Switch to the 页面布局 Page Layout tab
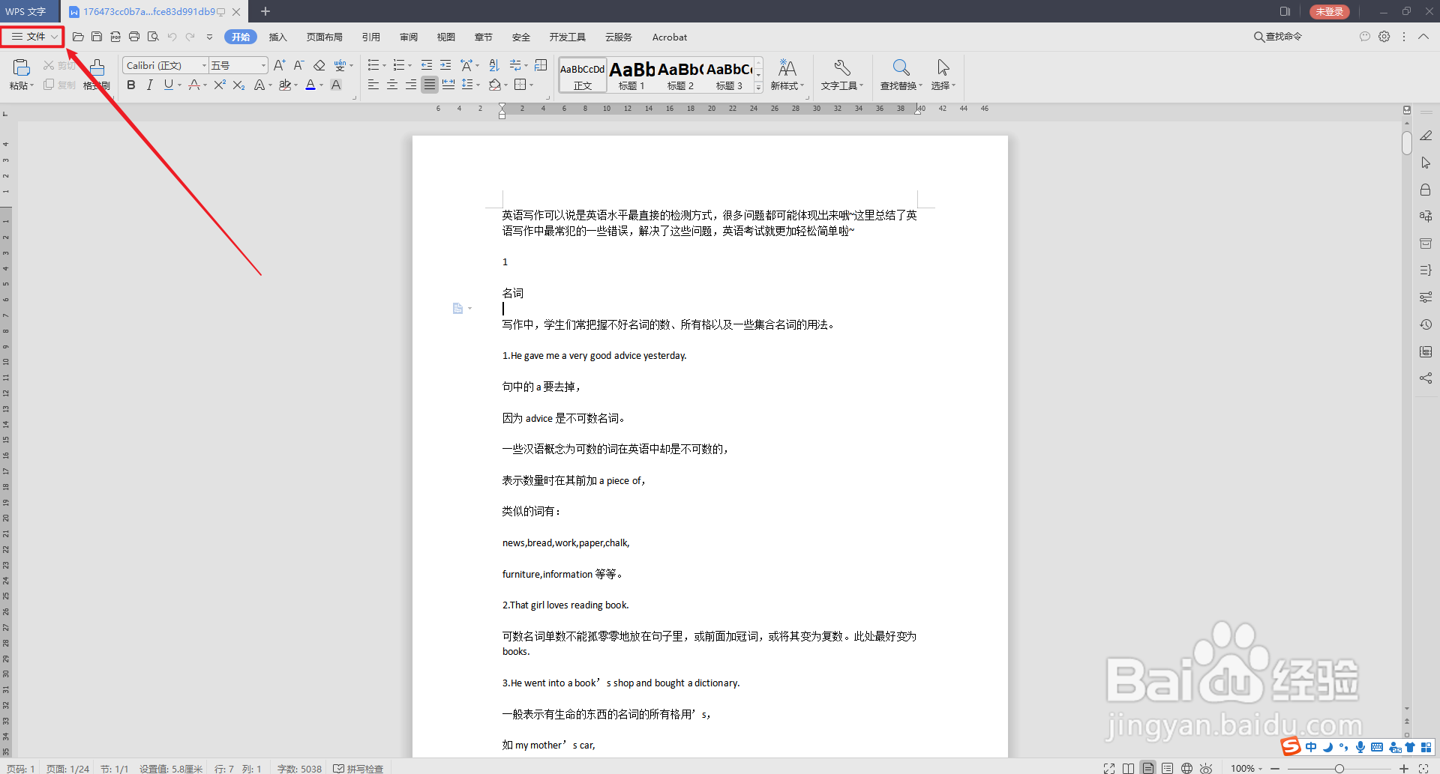Viewport: 1440px width, 774px height. pos(324,37)
